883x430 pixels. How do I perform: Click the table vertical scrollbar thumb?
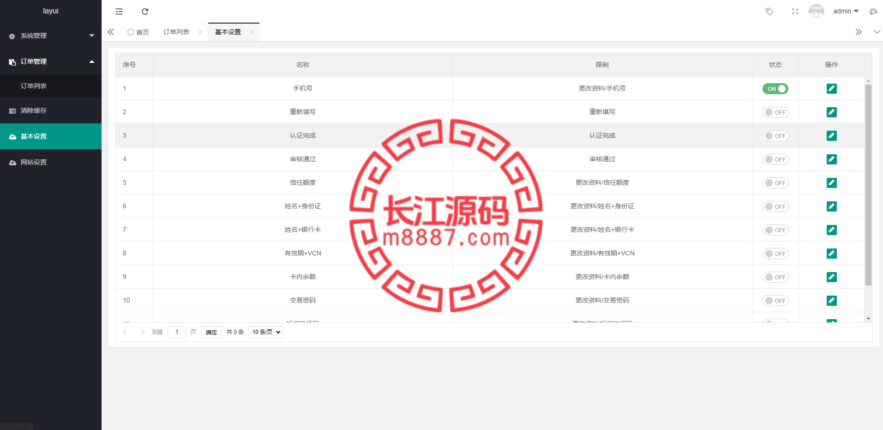click(x=868, y=185)
